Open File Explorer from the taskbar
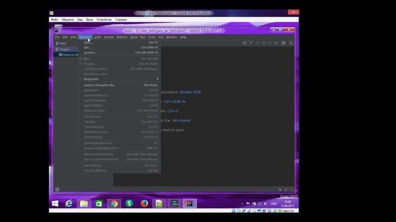Image resolution: width=396 pixels, height=222 pixels. [84, 203]
